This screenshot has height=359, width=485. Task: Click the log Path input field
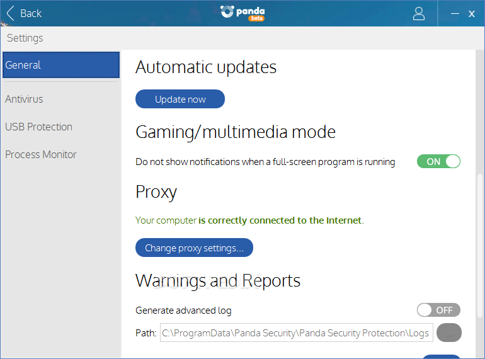tap(296, 333)
